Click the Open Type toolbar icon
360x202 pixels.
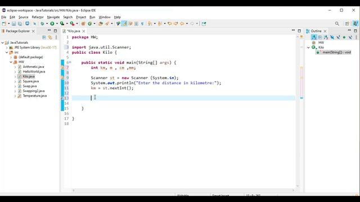[x=100, y=24]
